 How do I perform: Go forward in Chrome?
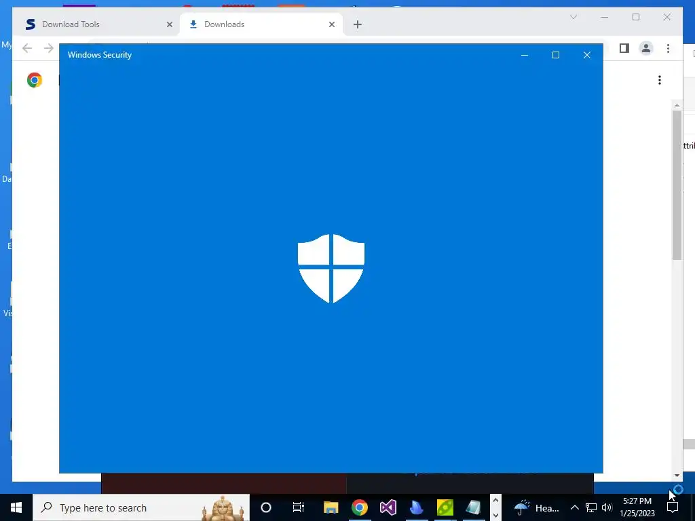coord(48,48)
